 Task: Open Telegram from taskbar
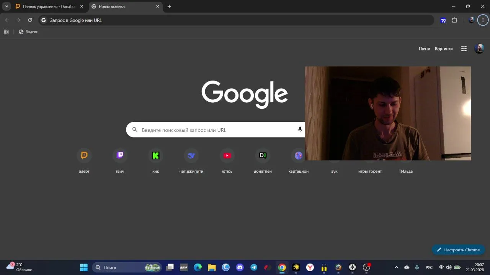click(254, 267)
